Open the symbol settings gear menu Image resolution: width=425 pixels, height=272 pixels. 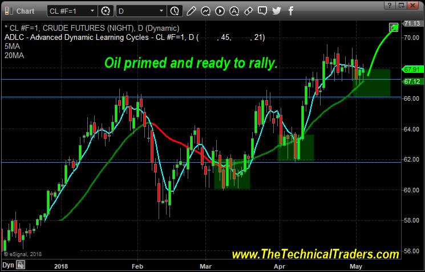click(106, 11)
